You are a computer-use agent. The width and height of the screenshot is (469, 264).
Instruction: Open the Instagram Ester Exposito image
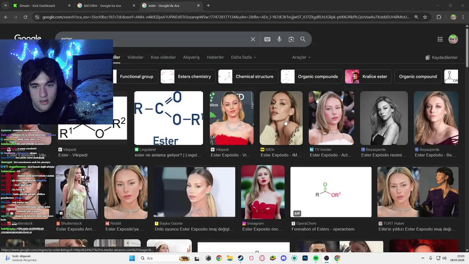(263, 192)
